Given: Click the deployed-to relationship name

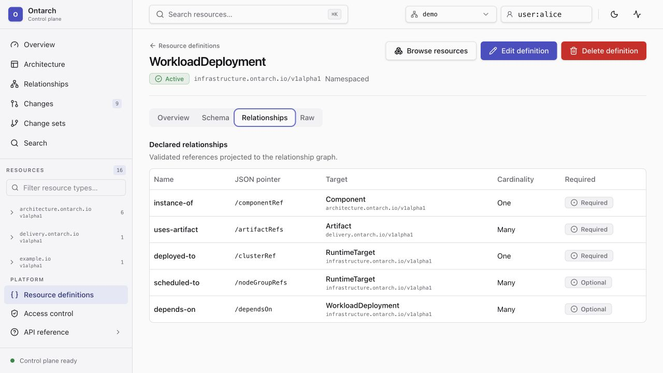Looking at the screenshot, I should coord(175,256).
